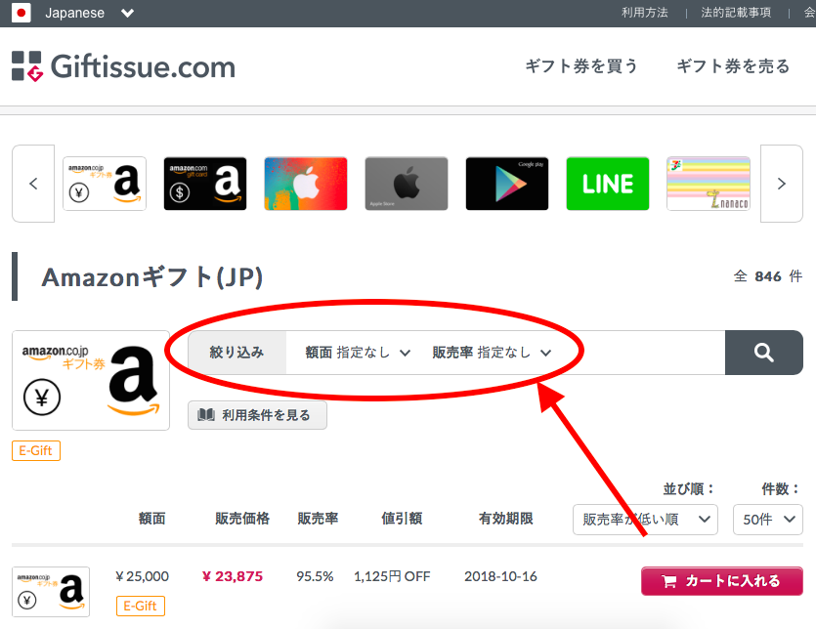Click the AmazonギフトJP page heading
The height and width of the screenshot is (629, 816).
tap(151, 276)
